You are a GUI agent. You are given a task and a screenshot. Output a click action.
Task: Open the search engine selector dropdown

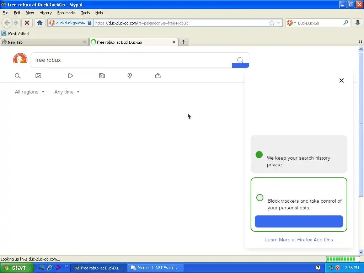point(291,23)
